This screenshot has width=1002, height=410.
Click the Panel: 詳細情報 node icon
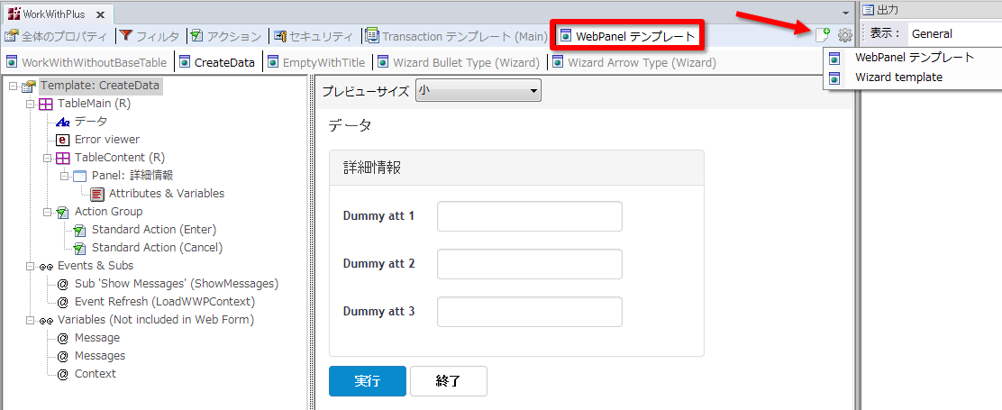pos(80,176)
